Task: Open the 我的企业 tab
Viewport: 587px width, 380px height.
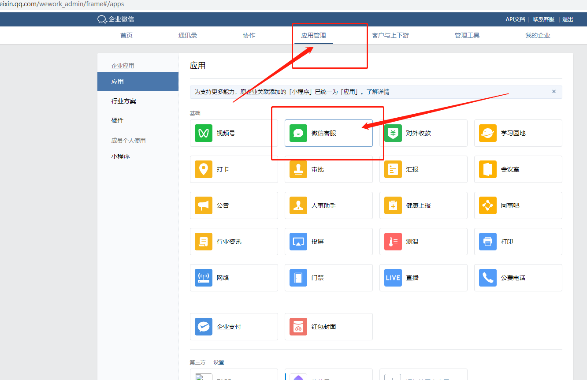Action: coord(538,35)
